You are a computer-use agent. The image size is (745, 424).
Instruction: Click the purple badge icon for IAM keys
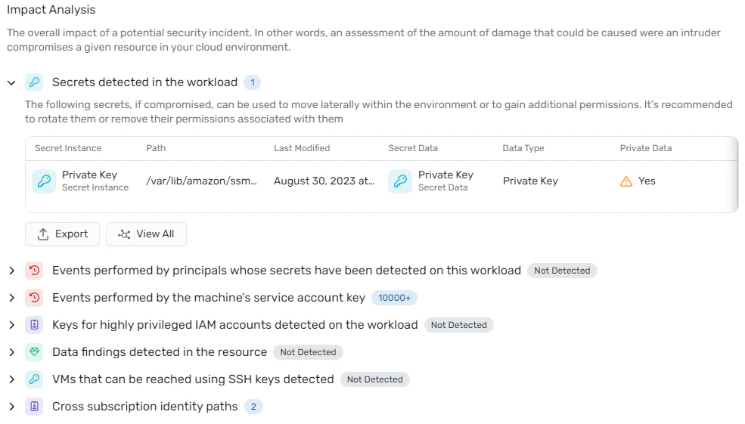click(x=34, y=325)
